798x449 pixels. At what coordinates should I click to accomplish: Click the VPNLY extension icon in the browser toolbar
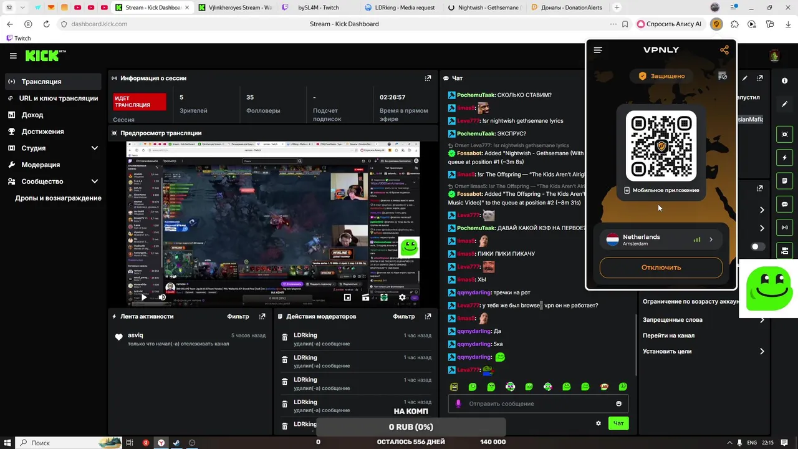click(x=717, y=24)
